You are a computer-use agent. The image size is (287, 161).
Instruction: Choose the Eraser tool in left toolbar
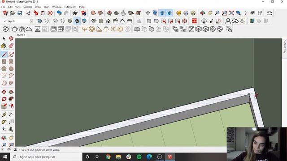tap(11, 46)
